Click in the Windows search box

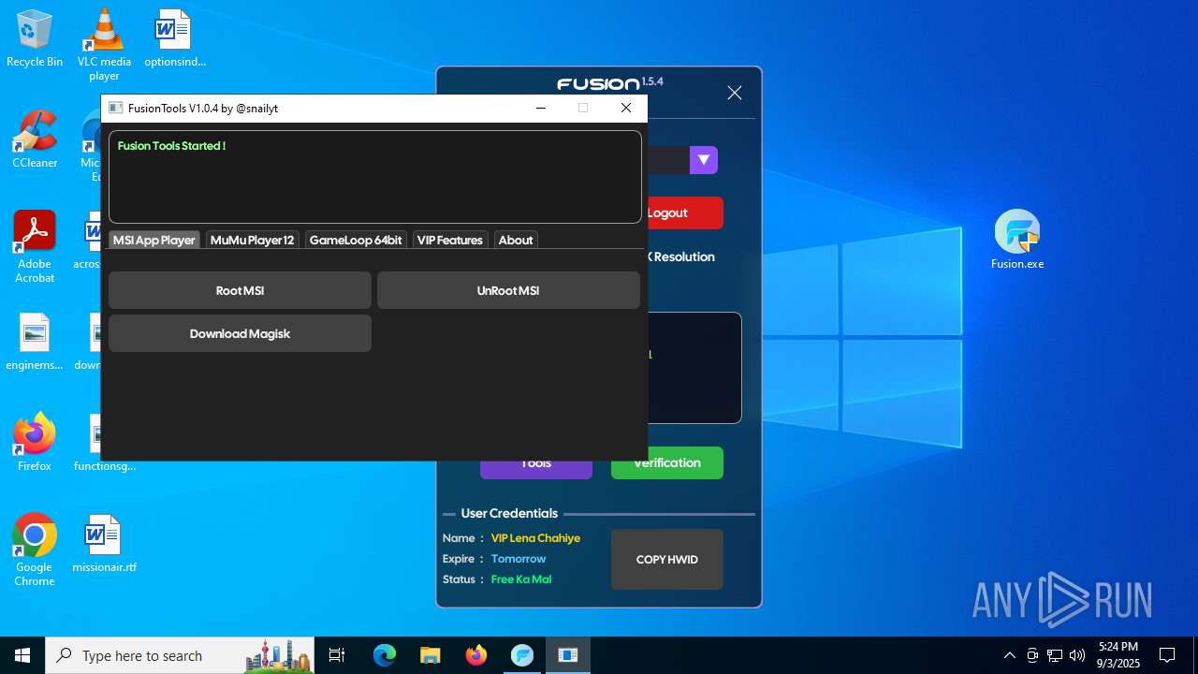tap(180, 655)
